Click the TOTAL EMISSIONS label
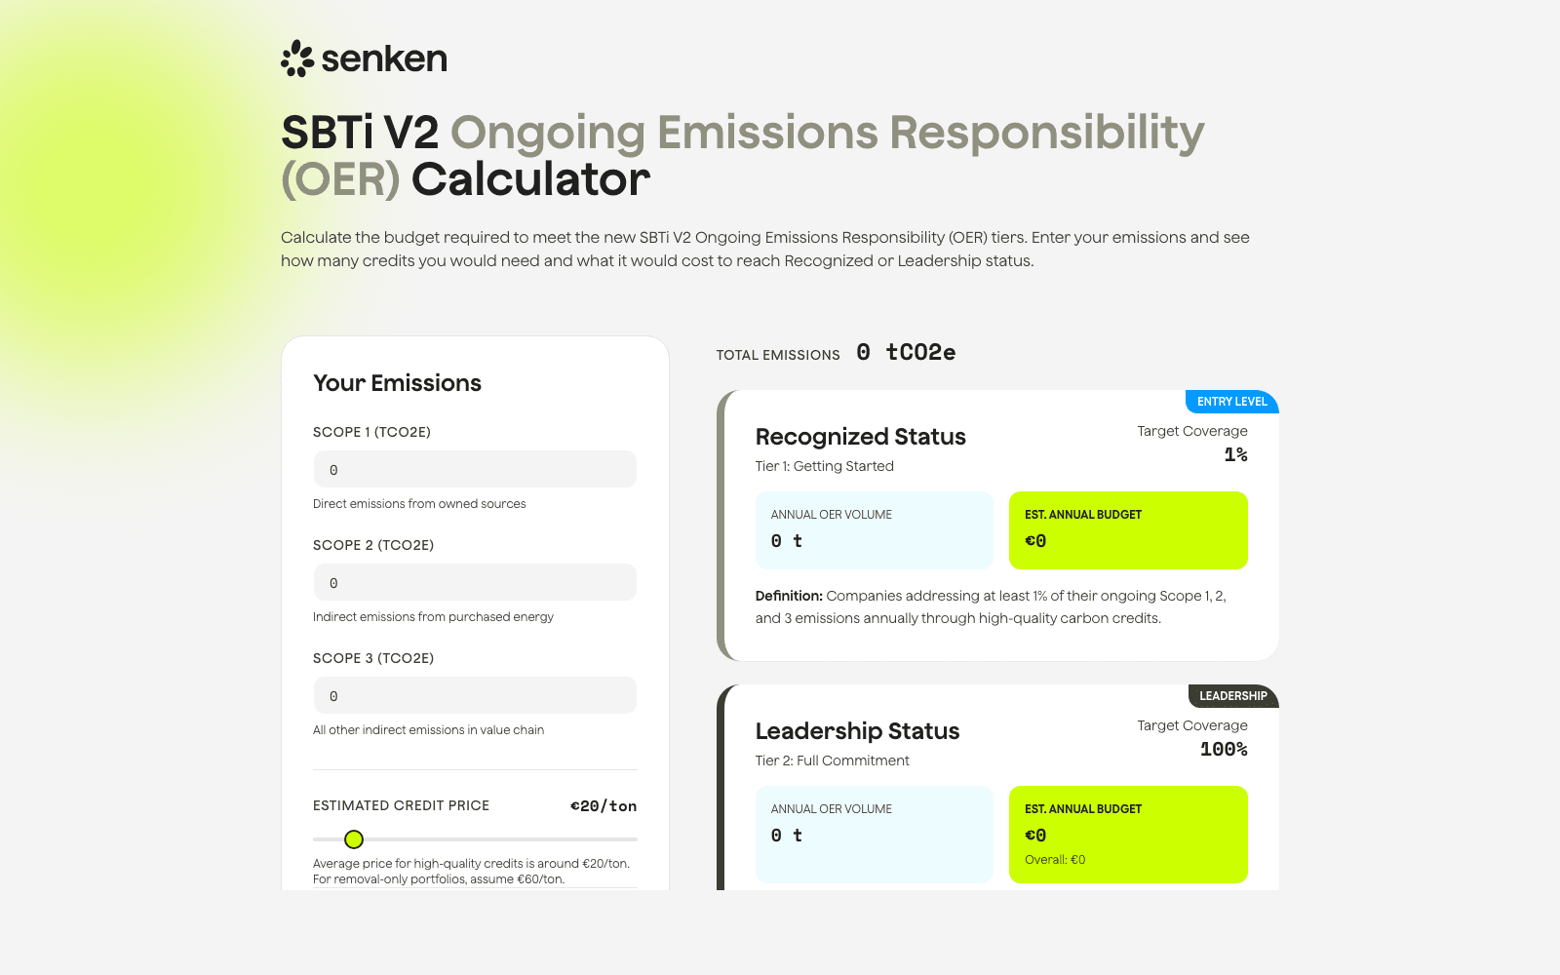This screenshot has height=975, width=1560. 778,355
